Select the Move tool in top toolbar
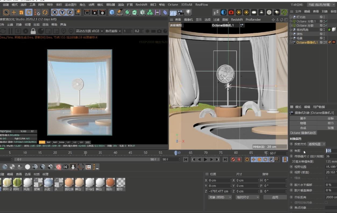Viewport: 337px width, 213px height. (14, 12)
